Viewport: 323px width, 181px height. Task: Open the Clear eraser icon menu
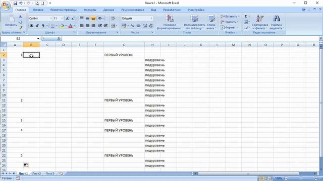point(246,28)
